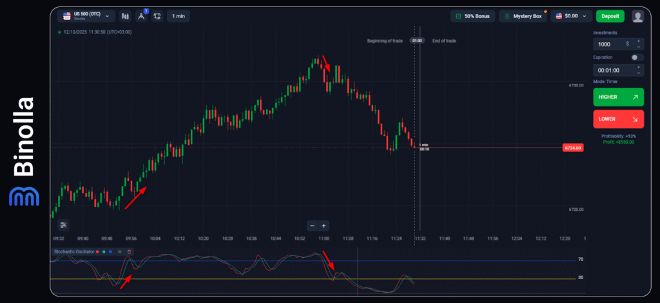Click the red Stochastic color dot
The height and width of the screenshot is (303, 660).
coord(97,251)
